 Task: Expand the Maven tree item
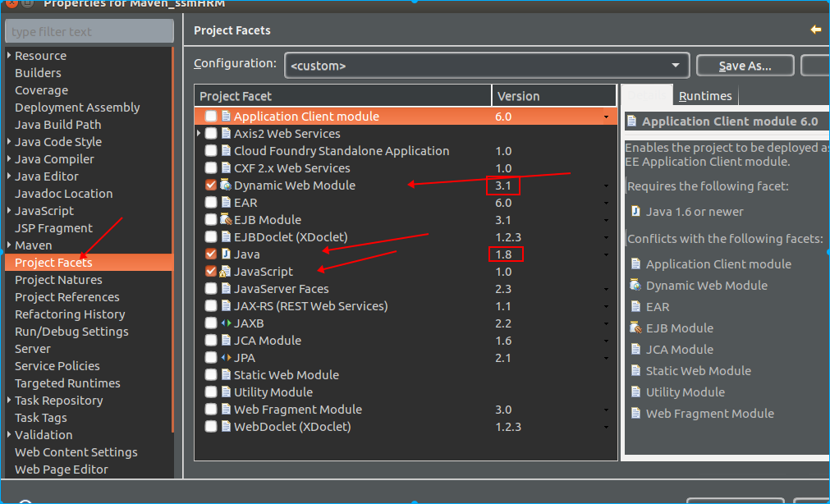coord(9,245)
